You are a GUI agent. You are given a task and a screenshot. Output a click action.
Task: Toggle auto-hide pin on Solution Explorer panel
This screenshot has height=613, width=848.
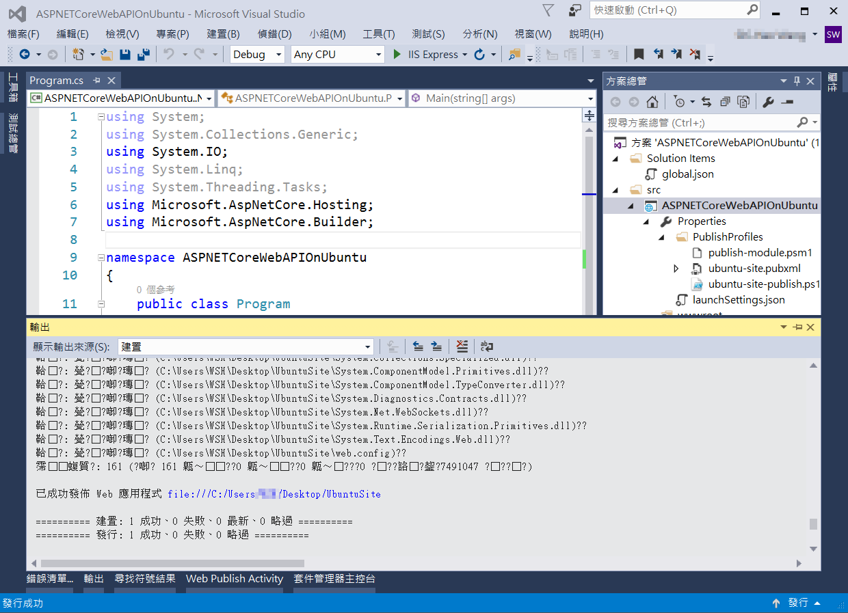tap(797, 81)
